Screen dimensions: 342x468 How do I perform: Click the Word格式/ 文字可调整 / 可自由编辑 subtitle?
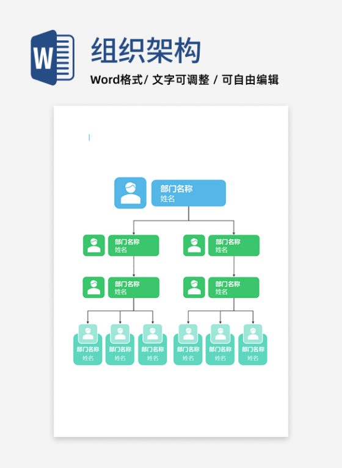(184, 80)
